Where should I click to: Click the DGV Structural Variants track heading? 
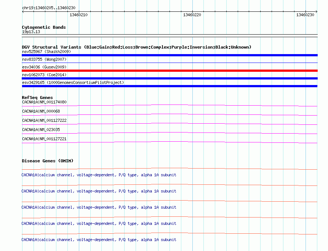coord(136,47)
